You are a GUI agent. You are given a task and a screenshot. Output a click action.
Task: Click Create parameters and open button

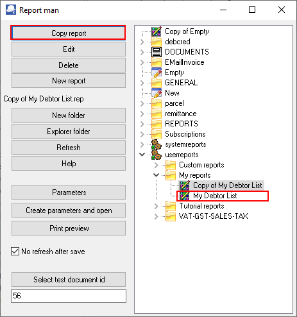[69, 210]
